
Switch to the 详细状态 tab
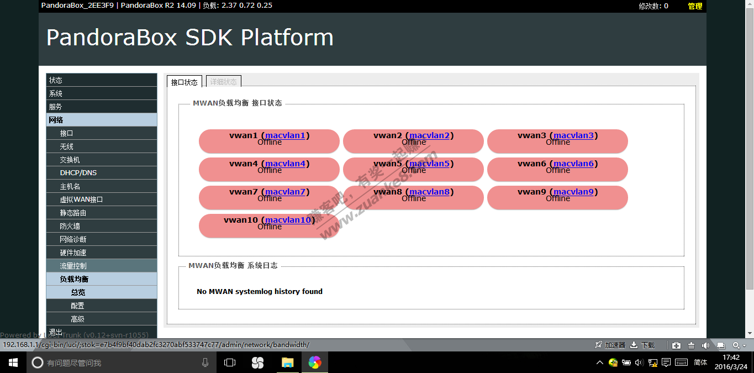click(x=223, y=82)
